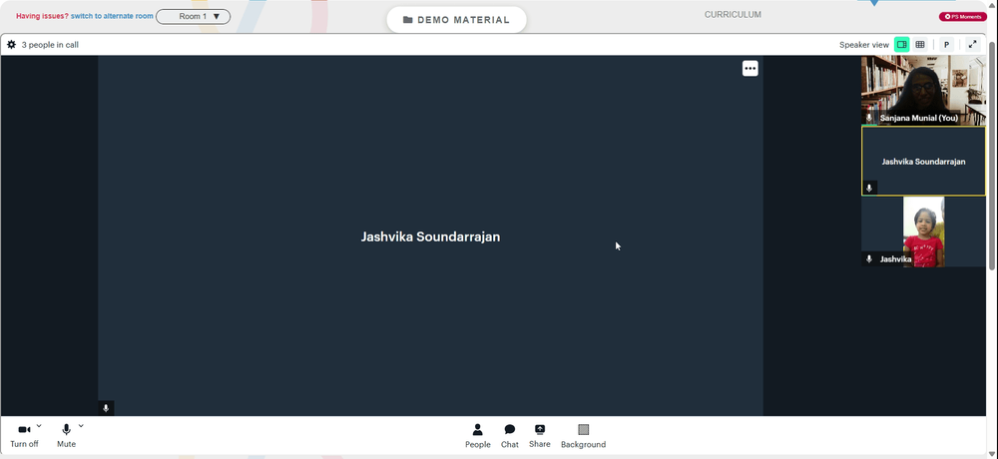Screen dimensions: 998x459
Task: Click the P button in toolbar
Action: point(946,45)
